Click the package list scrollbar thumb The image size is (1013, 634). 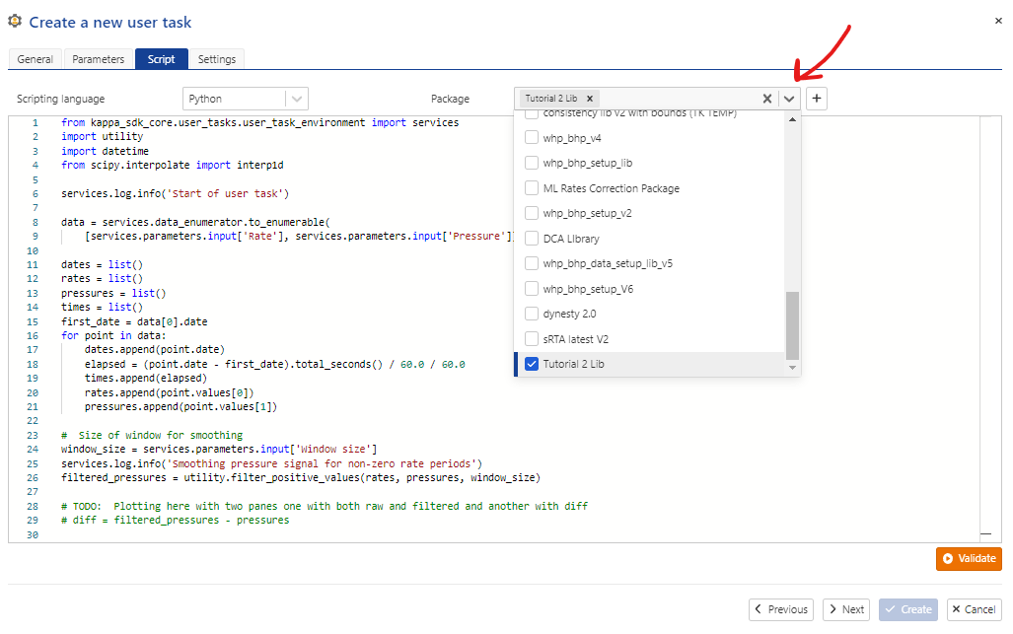(793, 325)
